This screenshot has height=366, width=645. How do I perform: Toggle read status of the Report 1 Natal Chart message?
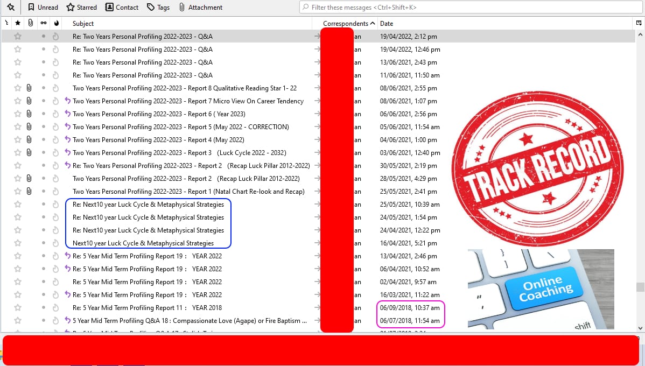click(x=44, y=192)
